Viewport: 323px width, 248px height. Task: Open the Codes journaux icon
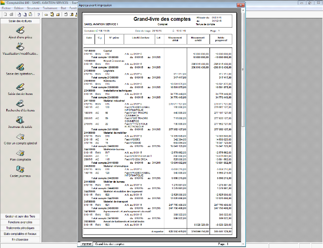click(x=20, y=169)
